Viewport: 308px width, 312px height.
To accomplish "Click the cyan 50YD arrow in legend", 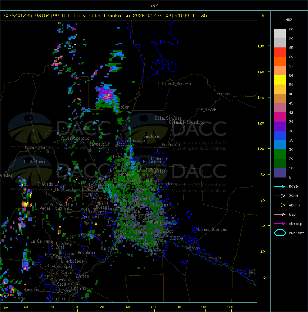I will click(x=280, y=187).
